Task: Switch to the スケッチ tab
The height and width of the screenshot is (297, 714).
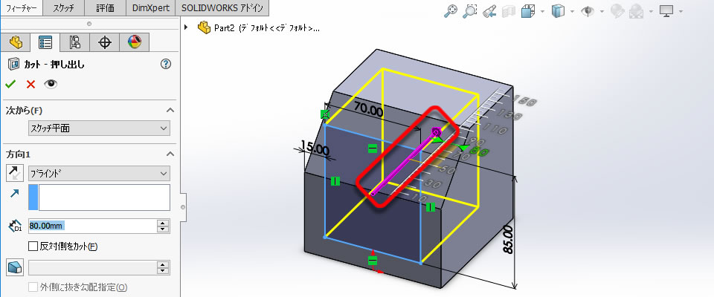Action: click(65, 8)
